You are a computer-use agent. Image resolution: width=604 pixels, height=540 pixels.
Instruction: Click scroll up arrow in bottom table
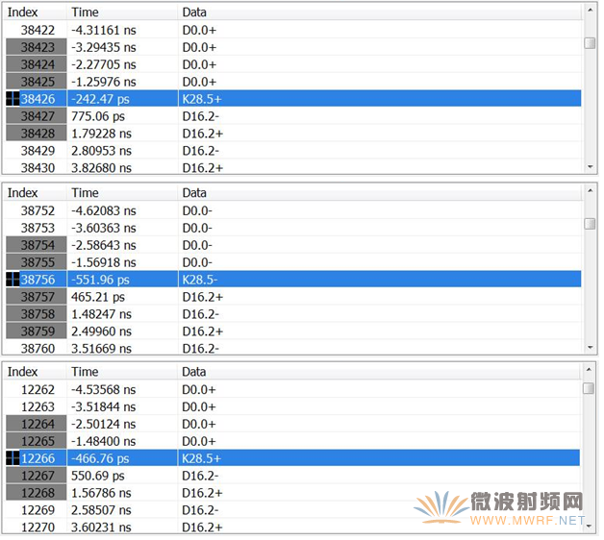point(589,370)
